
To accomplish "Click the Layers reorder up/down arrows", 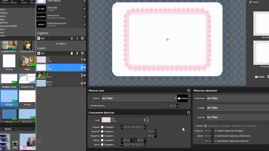I will point(77,53).
